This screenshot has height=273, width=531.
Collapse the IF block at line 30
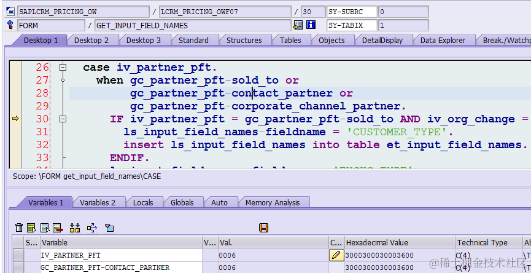coord(63,119)
